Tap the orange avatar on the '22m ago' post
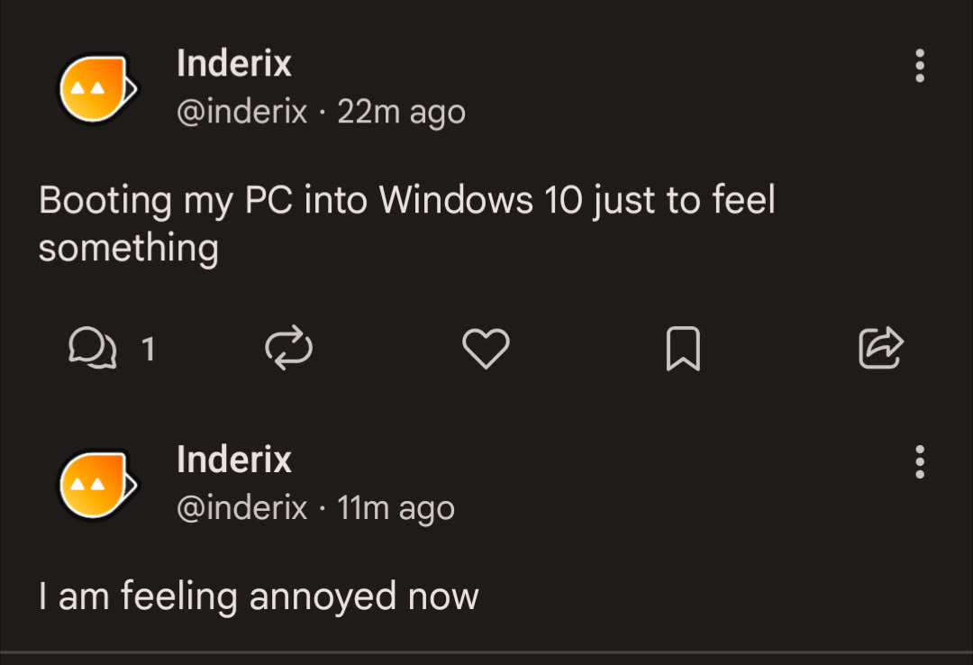This screenshot has height=665, width=973. [96, 87]
